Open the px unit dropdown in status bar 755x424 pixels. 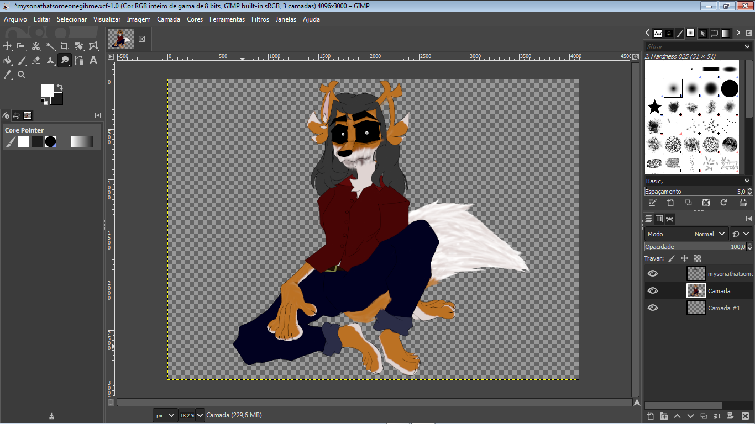[x=164, y=415]
